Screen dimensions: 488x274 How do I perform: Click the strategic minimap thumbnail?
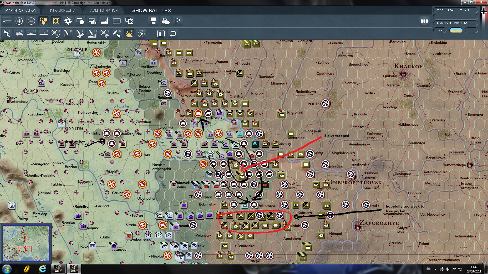(x=26, y=244)
